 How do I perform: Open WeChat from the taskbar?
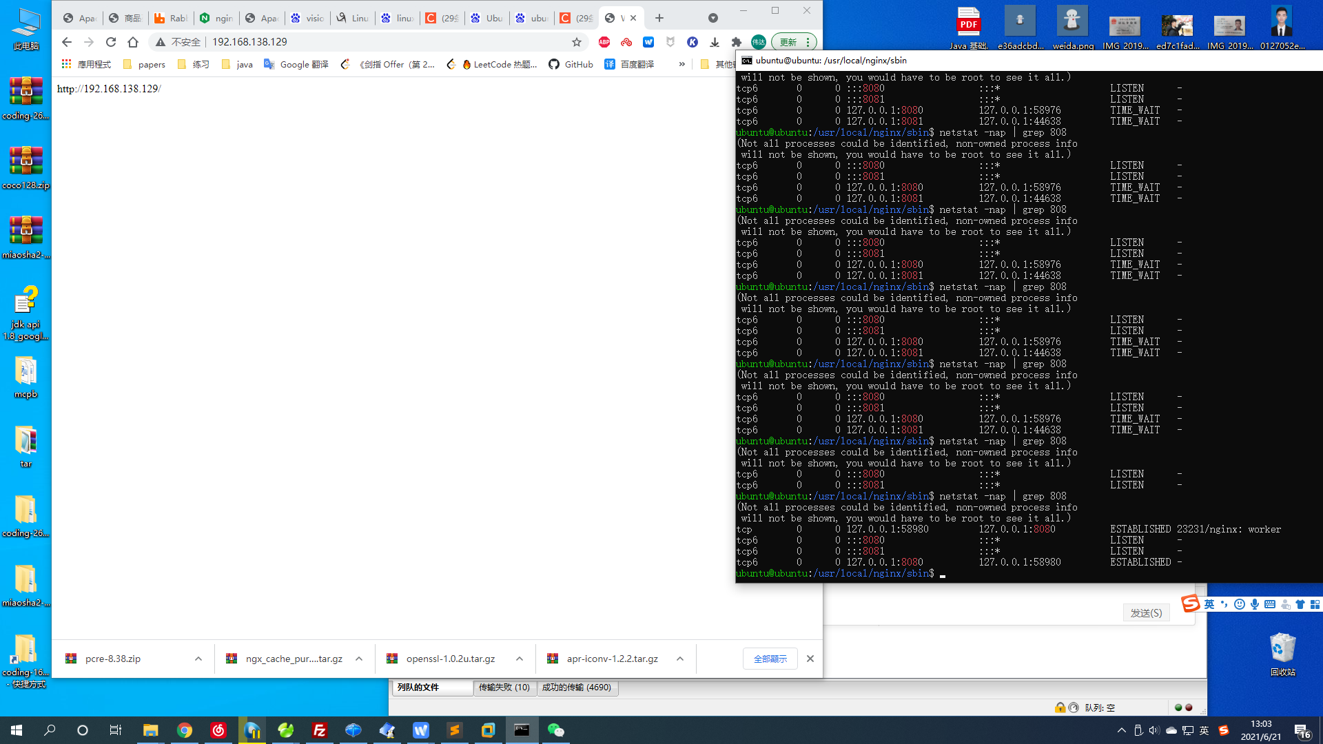point(555,730)
